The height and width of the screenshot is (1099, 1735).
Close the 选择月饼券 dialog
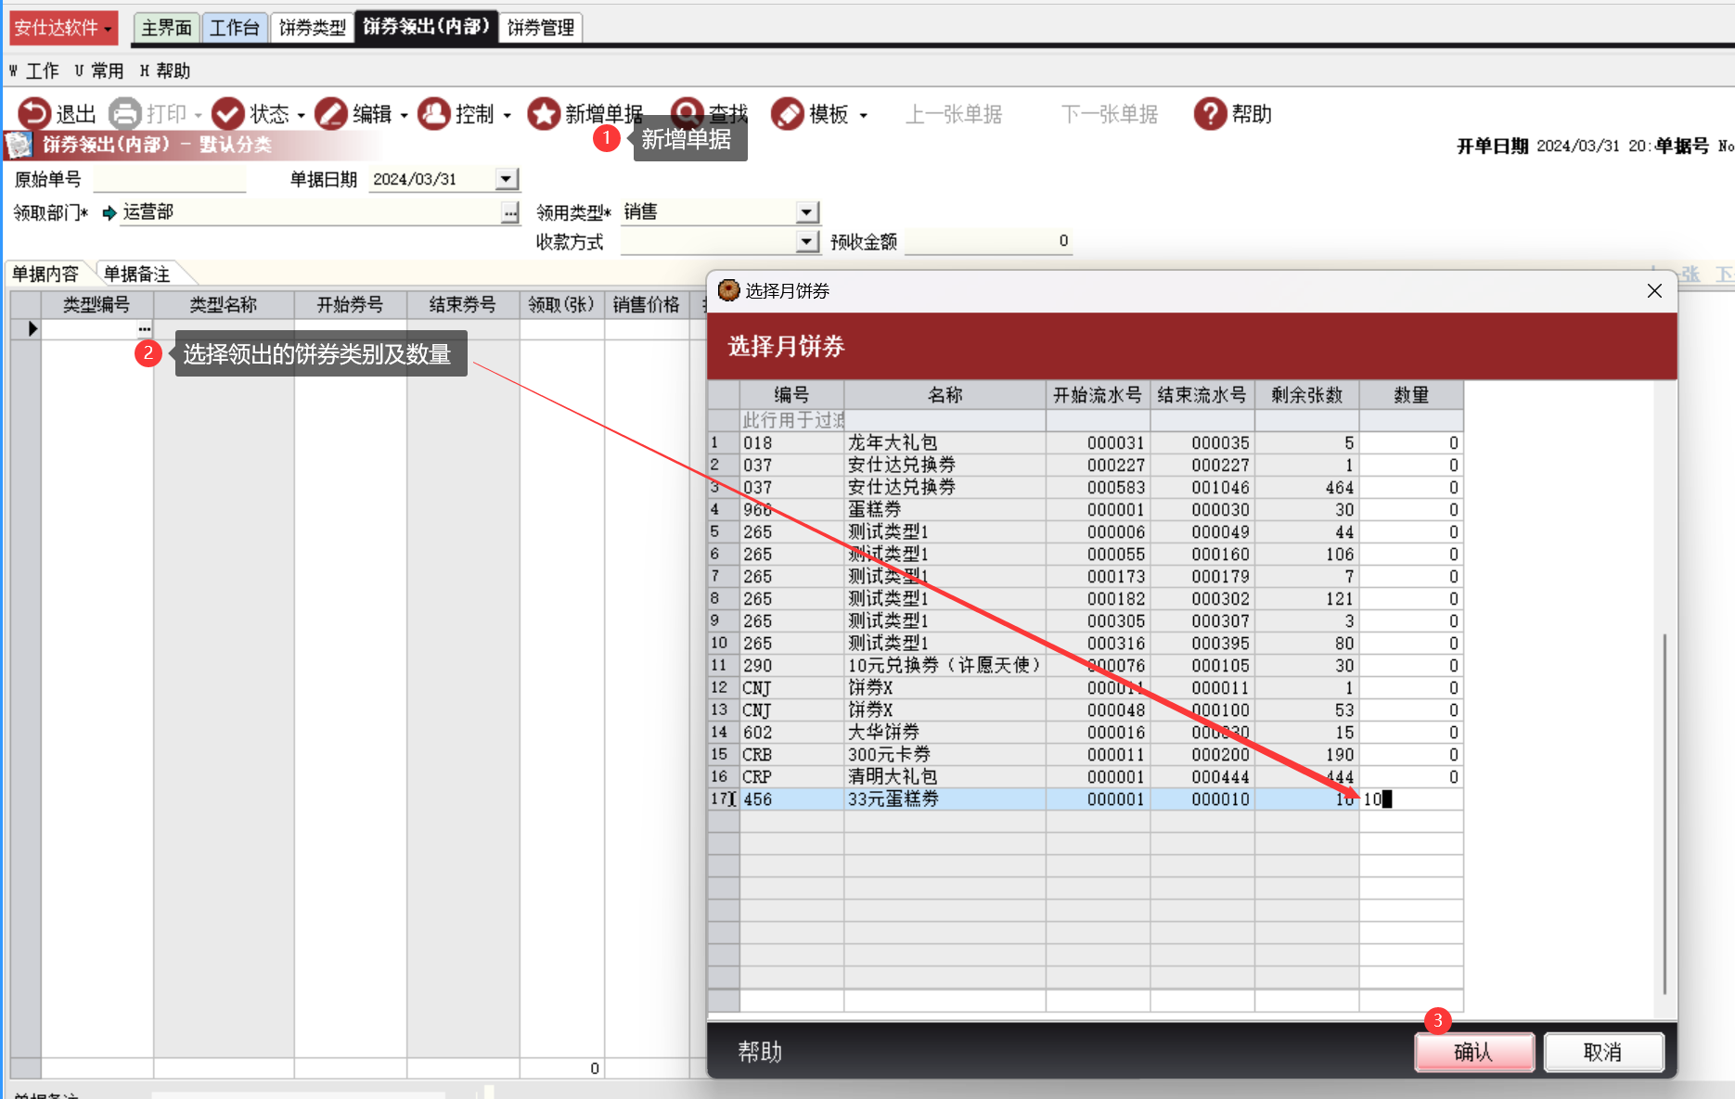(1654, 291)
